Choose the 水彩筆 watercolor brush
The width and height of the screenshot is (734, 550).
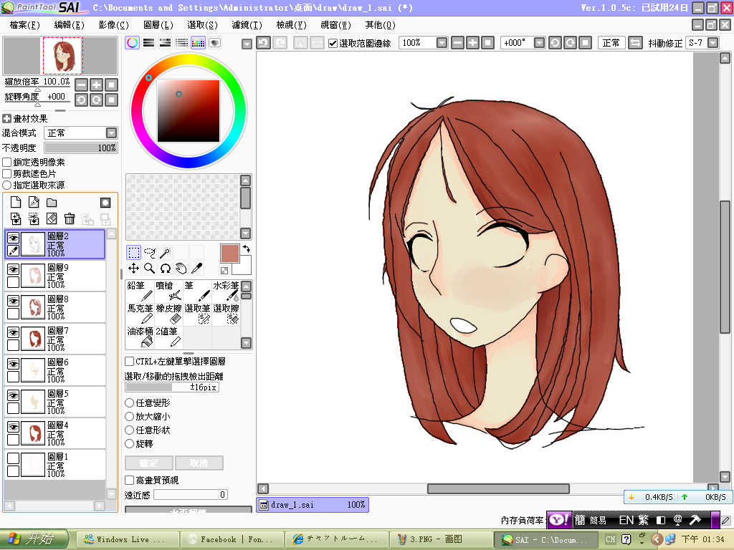pos(226,291)
